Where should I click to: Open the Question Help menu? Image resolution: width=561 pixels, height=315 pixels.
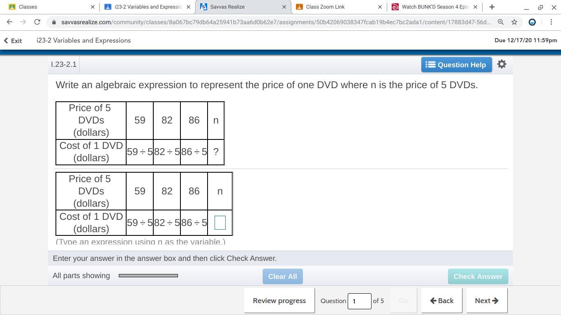[456, 65]
